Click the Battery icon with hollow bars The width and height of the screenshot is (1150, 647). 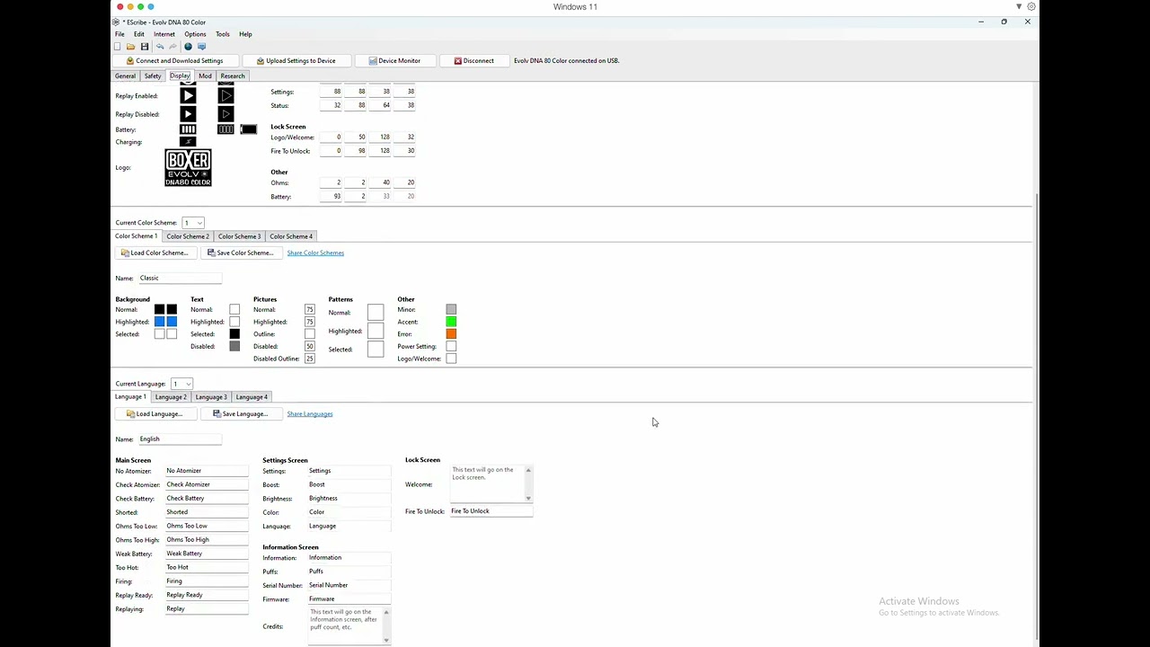pos(226,129)
